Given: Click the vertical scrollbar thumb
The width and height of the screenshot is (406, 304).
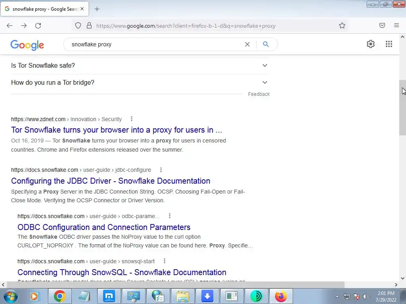Looking at the screenshot, I should click(x=403, y=107).
